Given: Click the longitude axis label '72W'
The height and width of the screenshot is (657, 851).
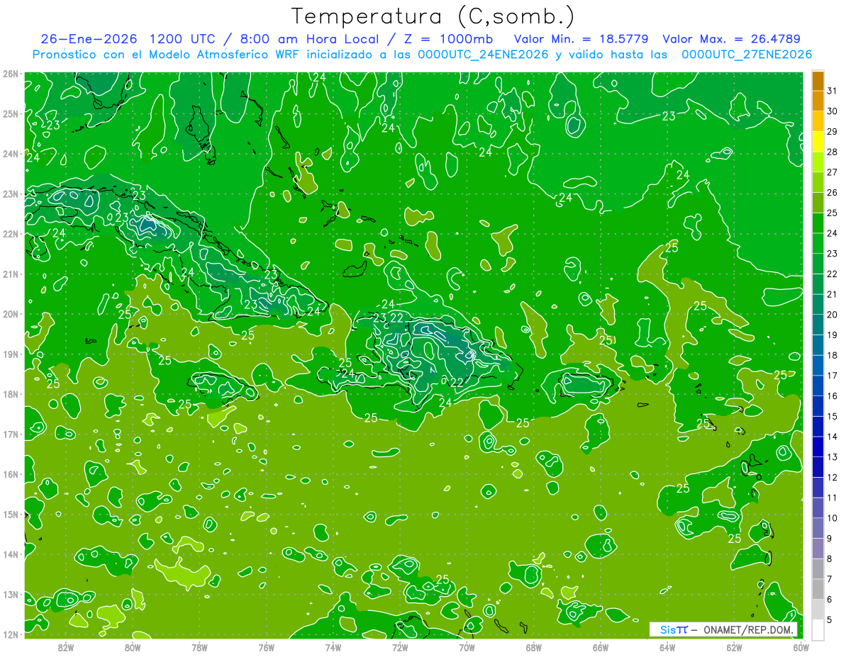Looking at the screenshot, I should tap(400, 648).
